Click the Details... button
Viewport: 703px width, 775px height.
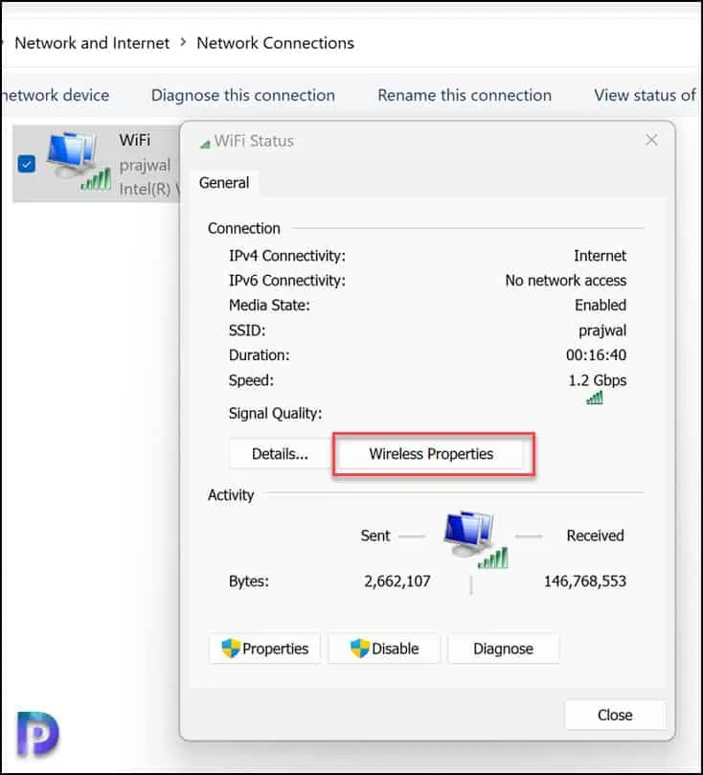tap(280, 454)
